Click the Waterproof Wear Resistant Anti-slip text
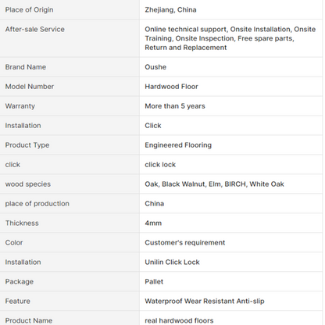 coord(205,301)
